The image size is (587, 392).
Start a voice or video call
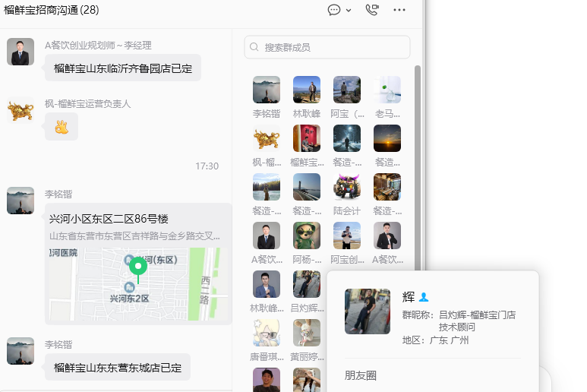pos(372,10)
